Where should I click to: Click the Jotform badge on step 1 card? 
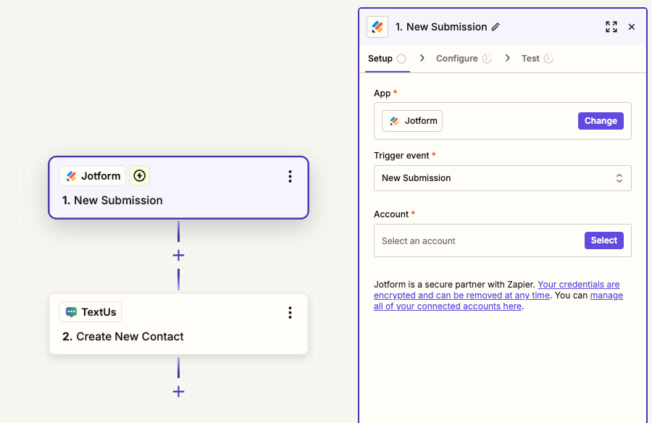93,176
